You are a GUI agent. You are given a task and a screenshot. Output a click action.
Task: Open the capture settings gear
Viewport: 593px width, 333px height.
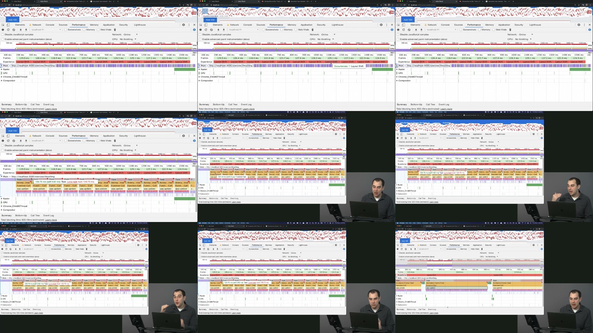(x=194, y=30)
